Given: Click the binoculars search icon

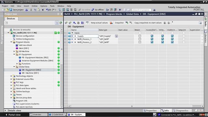Looking at the screenshot, I should click(x=154, y=10).
